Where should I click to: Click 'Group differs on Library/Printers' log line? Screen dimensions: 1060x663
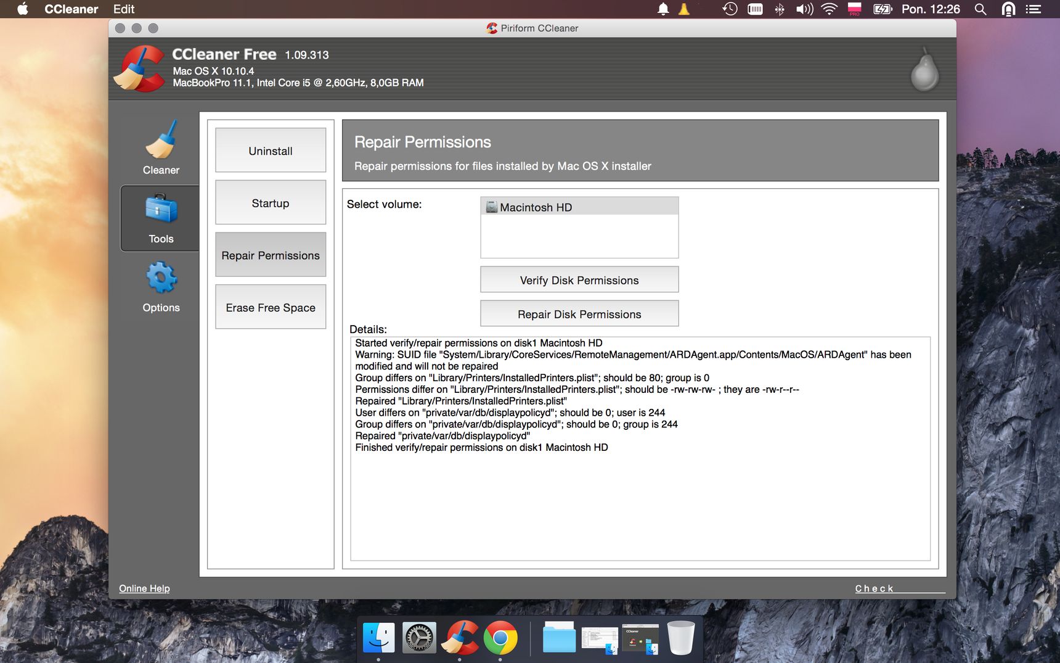click(x=532, y=377)
